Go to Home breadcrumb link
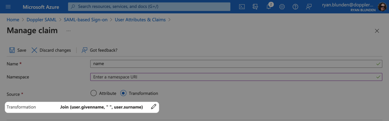Screen dimensions: 389x121 click(13, 20)
